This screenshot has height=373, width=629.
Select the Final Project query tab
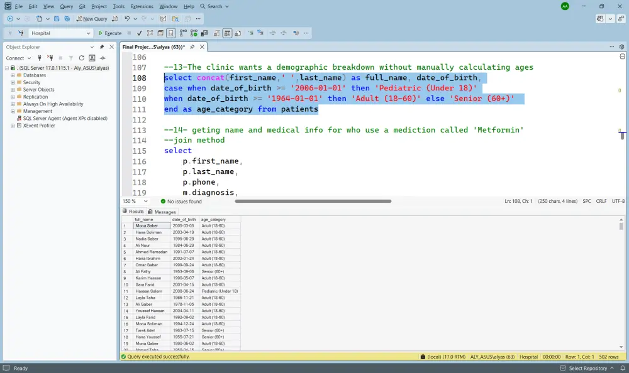click(x=153, y=47)
